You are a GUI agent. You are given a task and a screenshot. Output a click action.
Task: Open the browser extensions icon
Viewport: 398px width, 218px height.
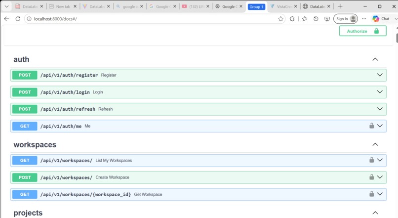pyautogui.click(x=292, y=19)
